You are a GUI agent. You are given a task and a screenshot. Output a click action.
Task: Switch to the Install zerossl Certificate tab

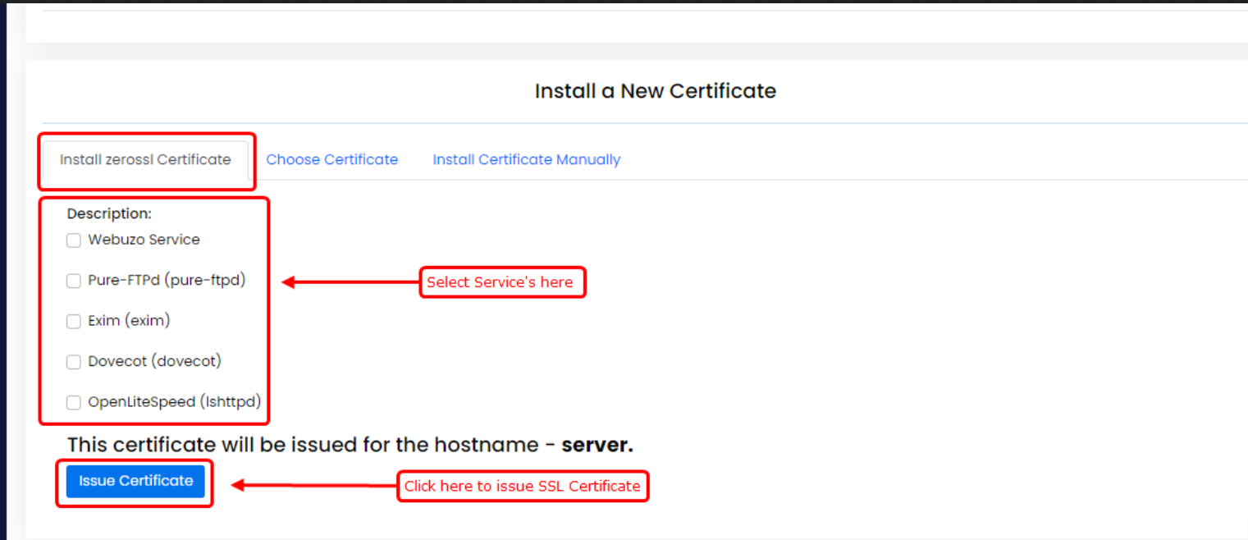point(145,160)
